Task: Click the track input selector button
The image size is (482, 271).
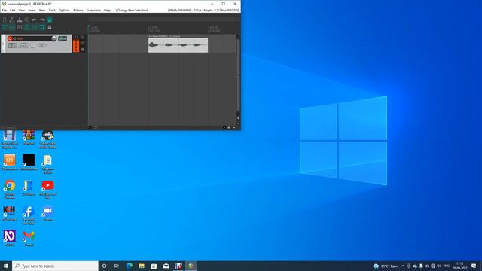Action: tap(42, 45)
